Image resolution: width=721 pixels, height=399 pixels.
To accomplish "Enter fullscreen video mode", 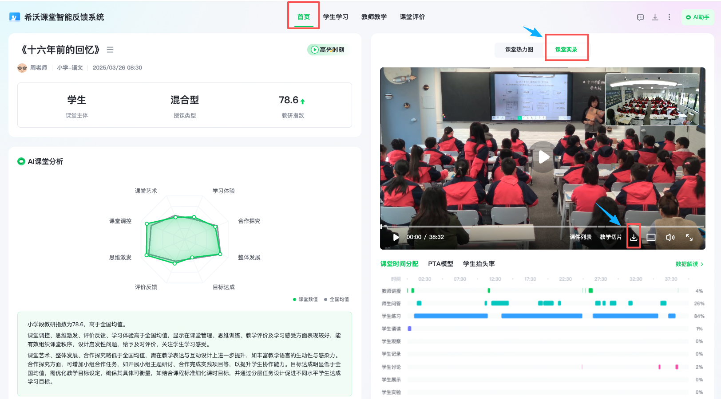I will (689, 237).
